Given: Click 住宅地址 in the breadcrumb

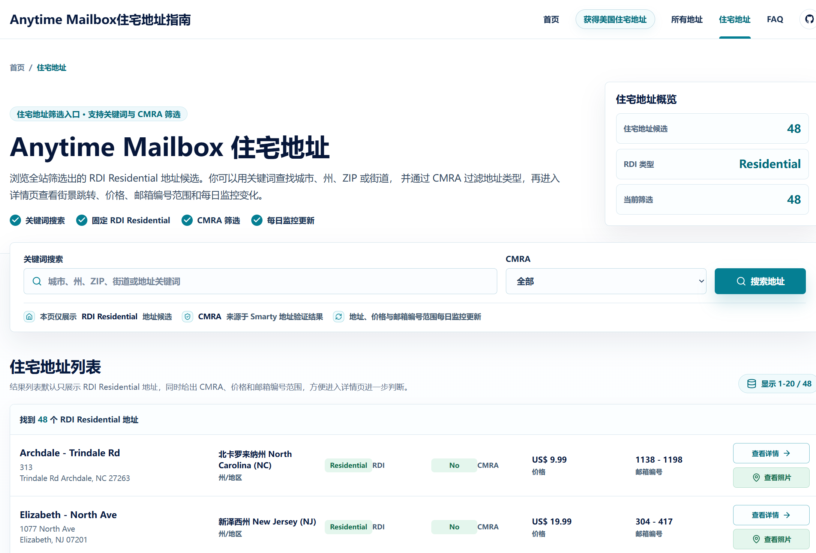Looking at the screenshot, I should pos(51,68).
